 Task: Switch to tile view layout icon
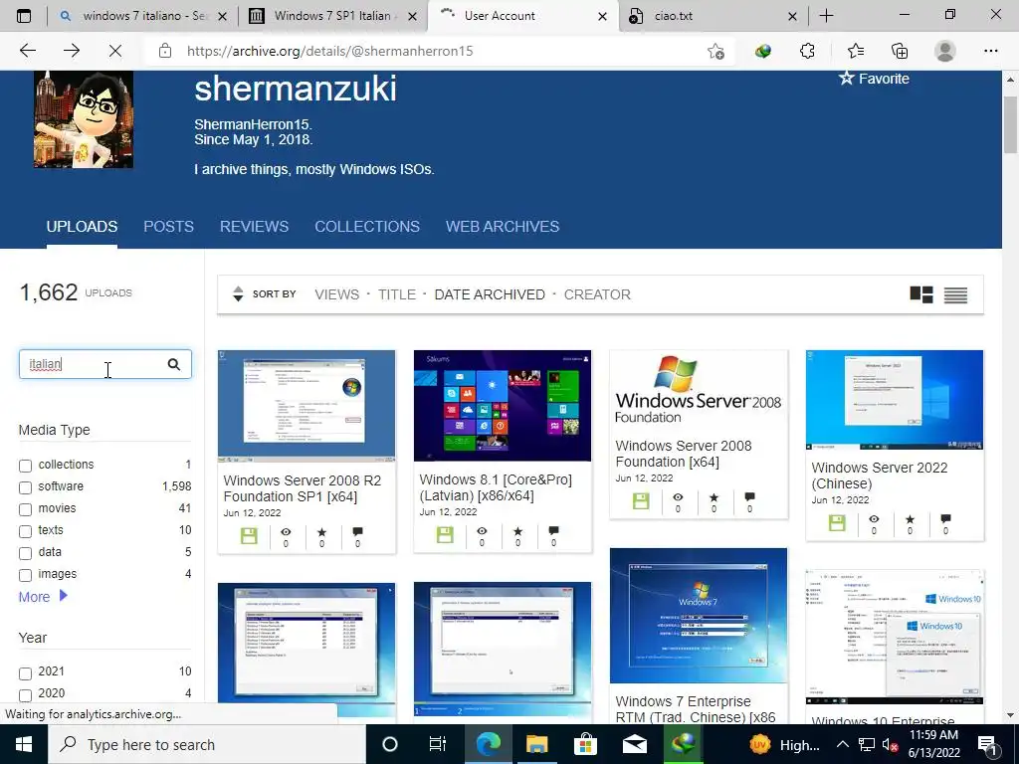click(920, 294)
